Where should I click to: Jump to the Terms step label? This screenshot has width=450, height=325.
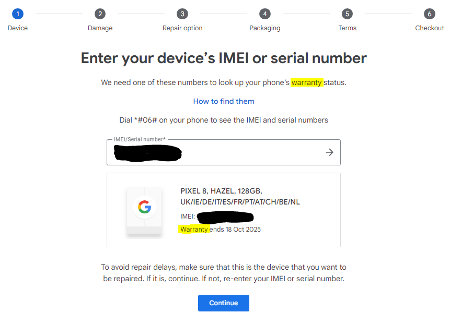click(347, 28)
